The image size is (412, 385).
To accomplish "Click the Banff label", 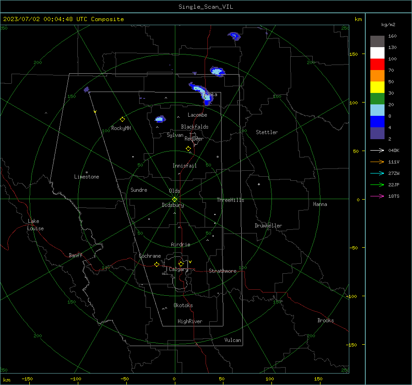I will click(x=76, y=255).
